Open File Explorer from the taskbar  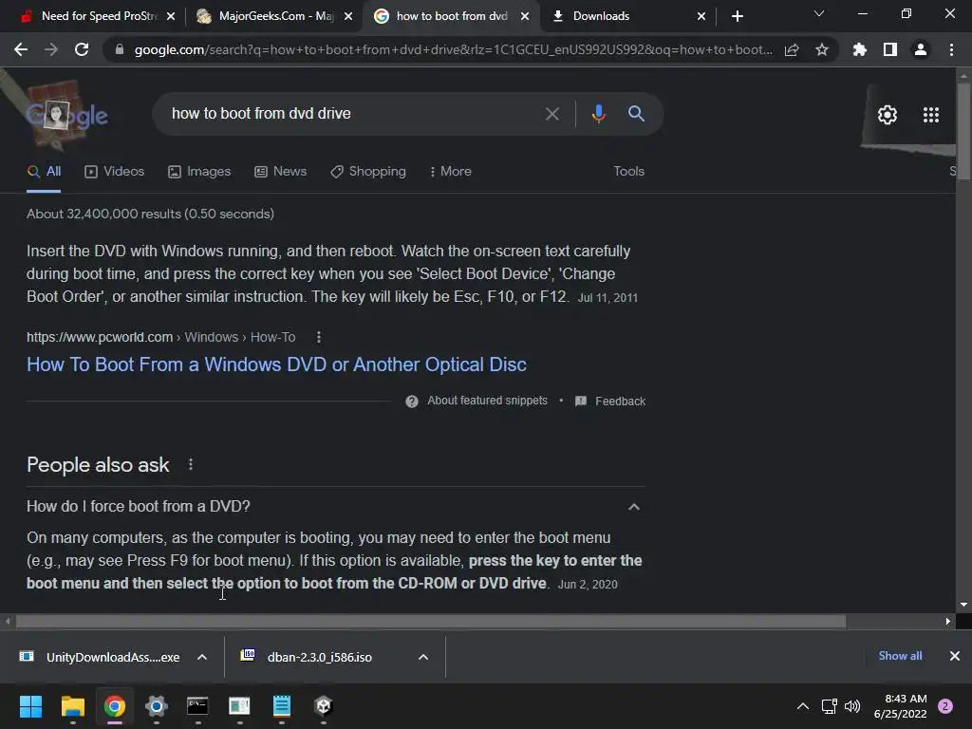[72, 706]
